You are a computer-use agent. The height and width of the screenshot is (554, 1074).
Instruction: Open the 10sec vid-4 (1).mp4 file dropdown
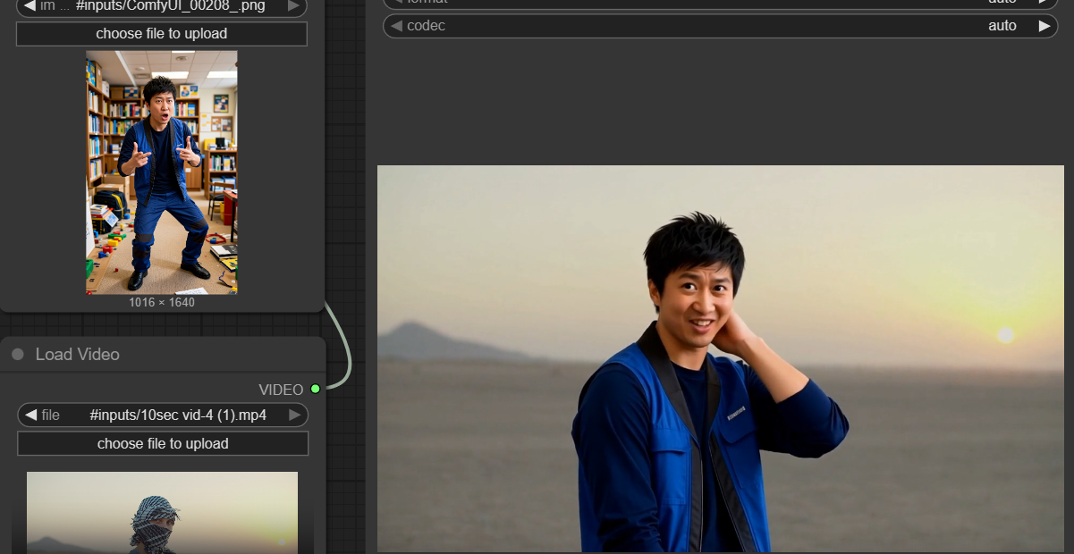tap(177, 415)
